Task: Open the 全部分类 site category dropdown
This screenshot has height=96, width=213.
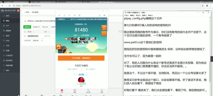Action: (37, 40)
